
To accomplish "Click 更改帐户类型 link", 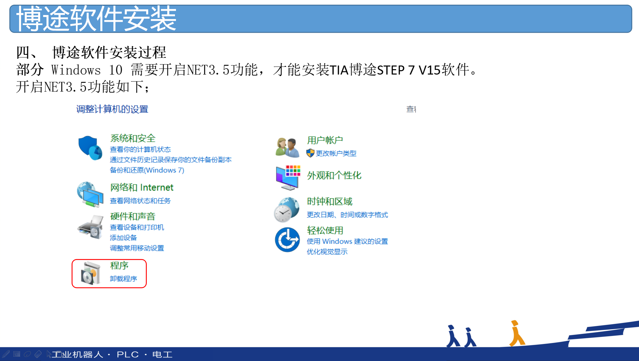I will 336,153.
